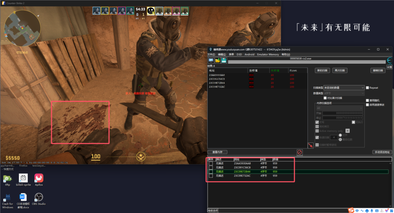The width and height of the screenshot is (394, 213).
Task: Open Xftp desktop shortcut
Action: click(x=8, y=180)
